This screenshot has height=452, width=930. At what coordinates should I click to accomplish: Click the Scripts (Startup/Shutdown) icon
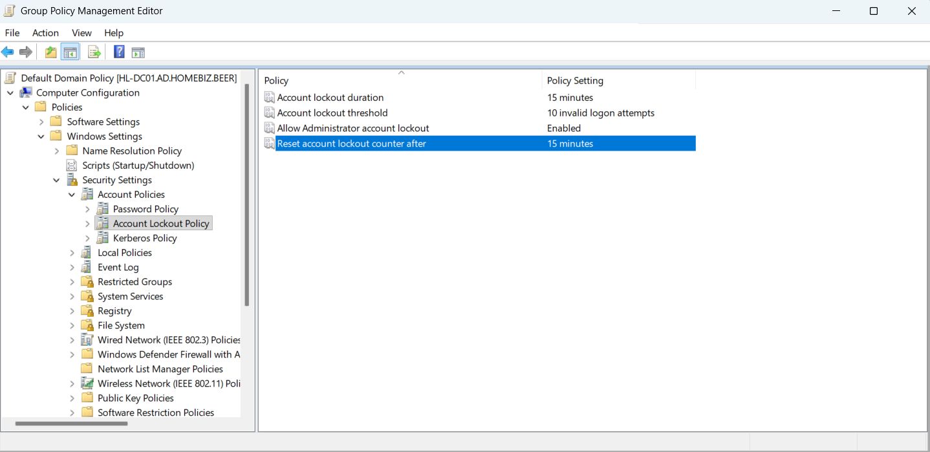pyautogui.click(x=72, y=166)
